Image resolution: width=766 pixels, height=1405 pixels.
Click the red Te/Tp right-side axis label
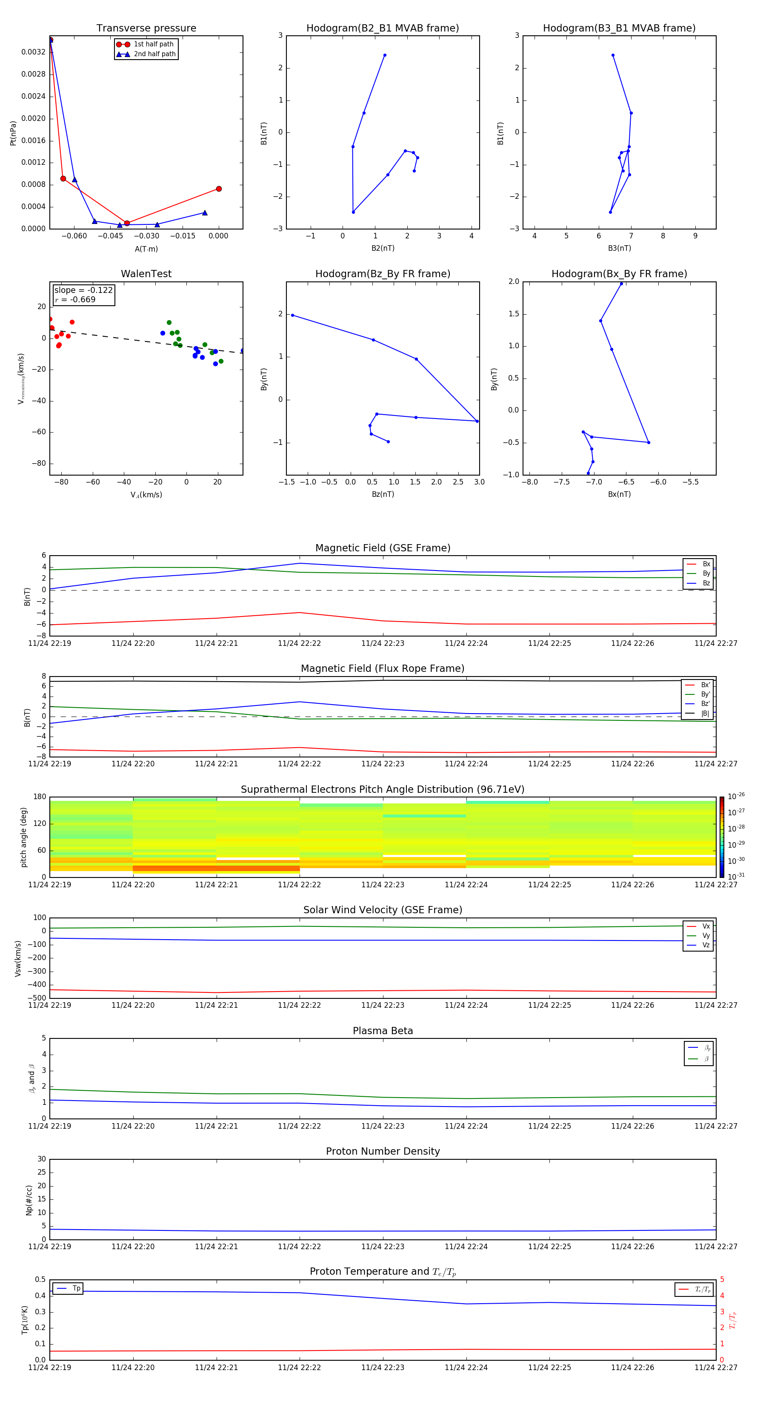[733, 1320]
